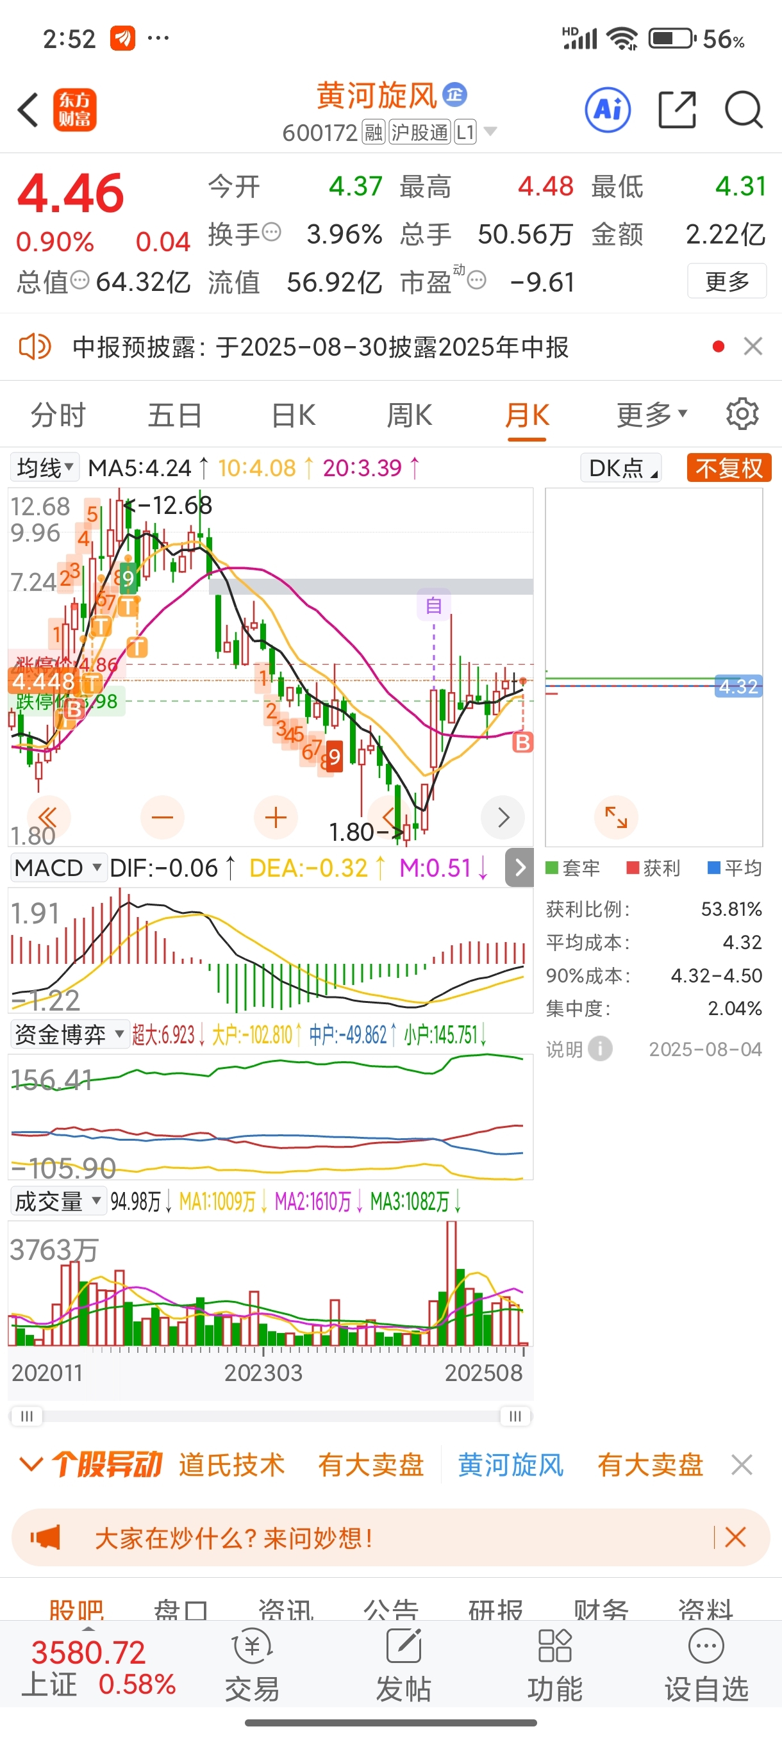Switch to 日K chart tab

click(x=293, y=414)
